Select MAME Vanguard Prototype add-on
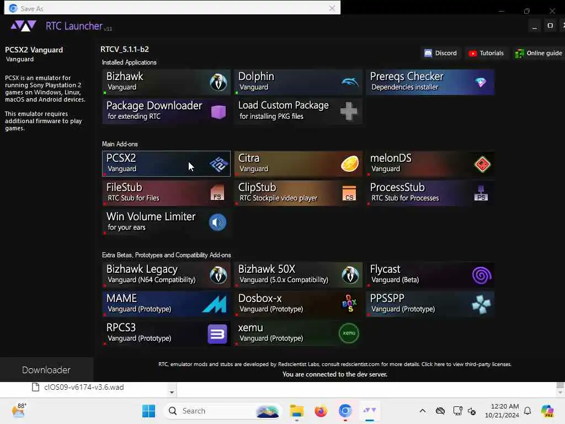Image resolution: width=565 pixels, height=424 pixels. click(166, 304)
